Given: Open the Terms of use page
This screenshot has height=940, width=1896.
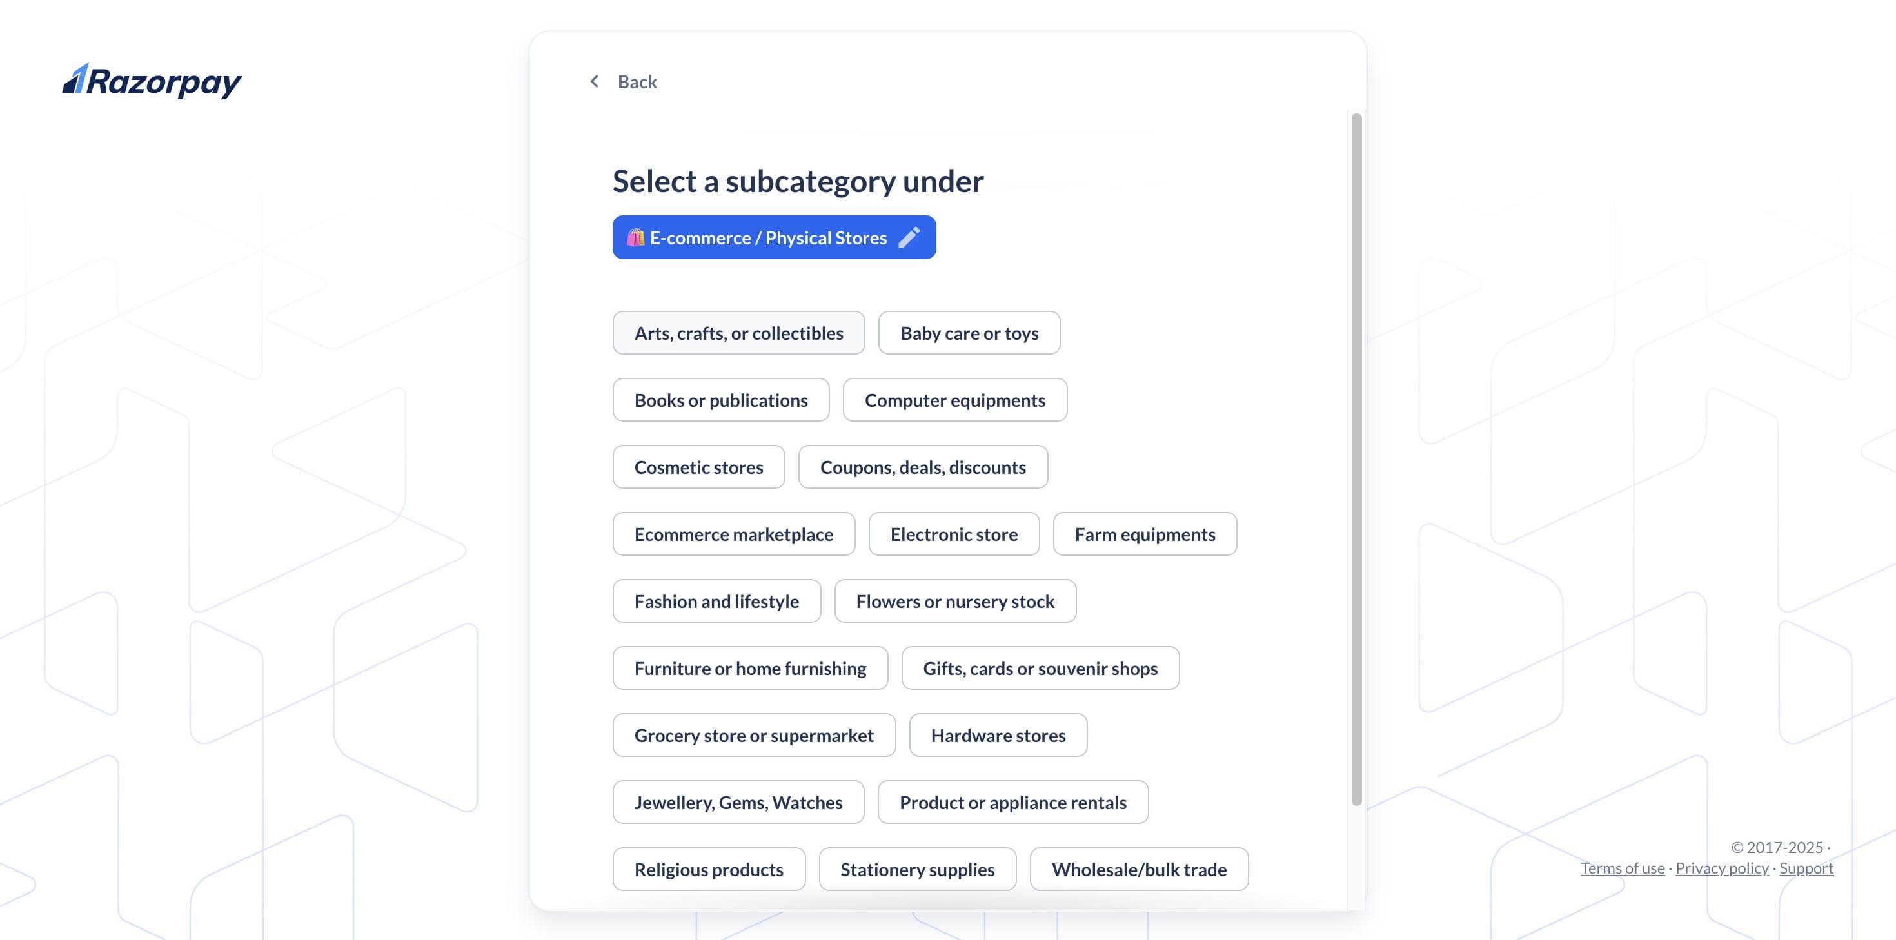Looking at the screenshot, I should 1622,868.
